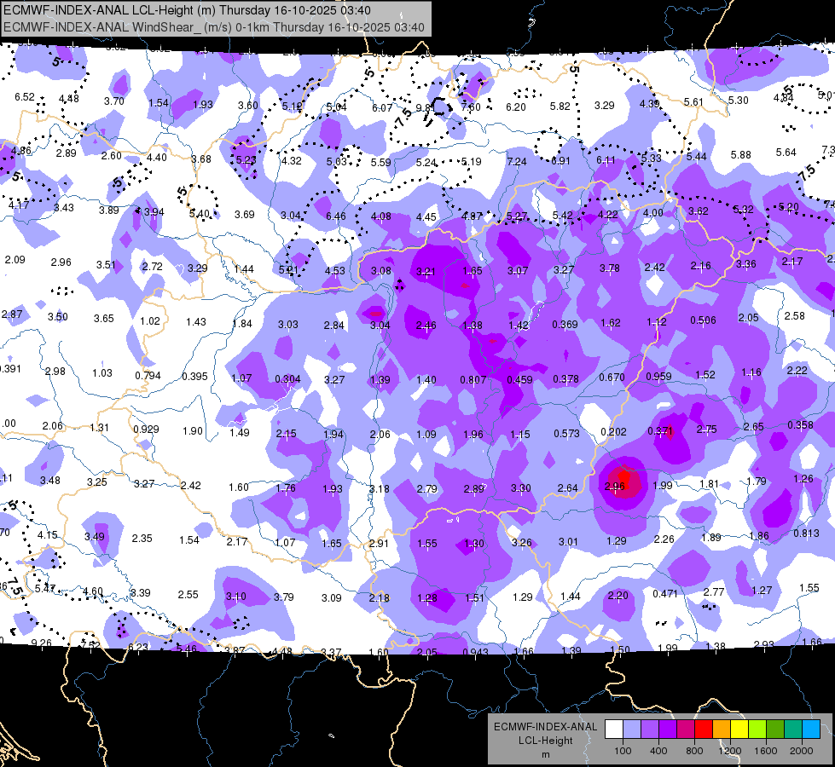Click the wind shear value 6.46

pyautogui.click(x=335, y=216)
